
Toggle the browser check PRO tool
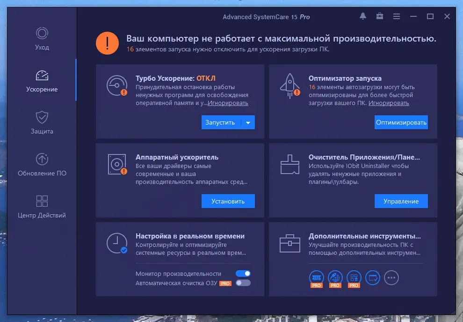coord(335,277)
